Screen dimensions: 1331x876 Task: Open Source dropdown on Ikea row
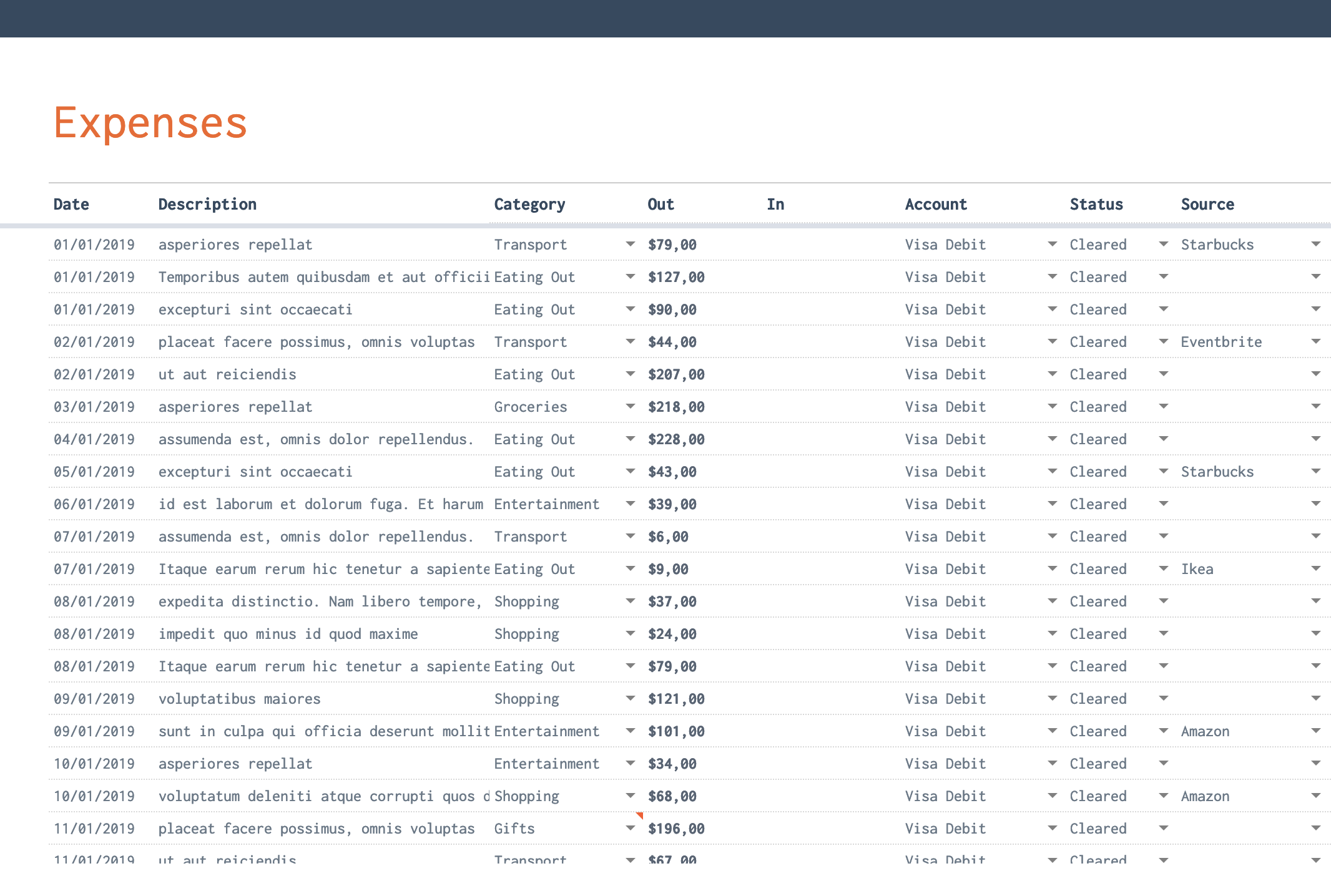(x=1315, y=569)
